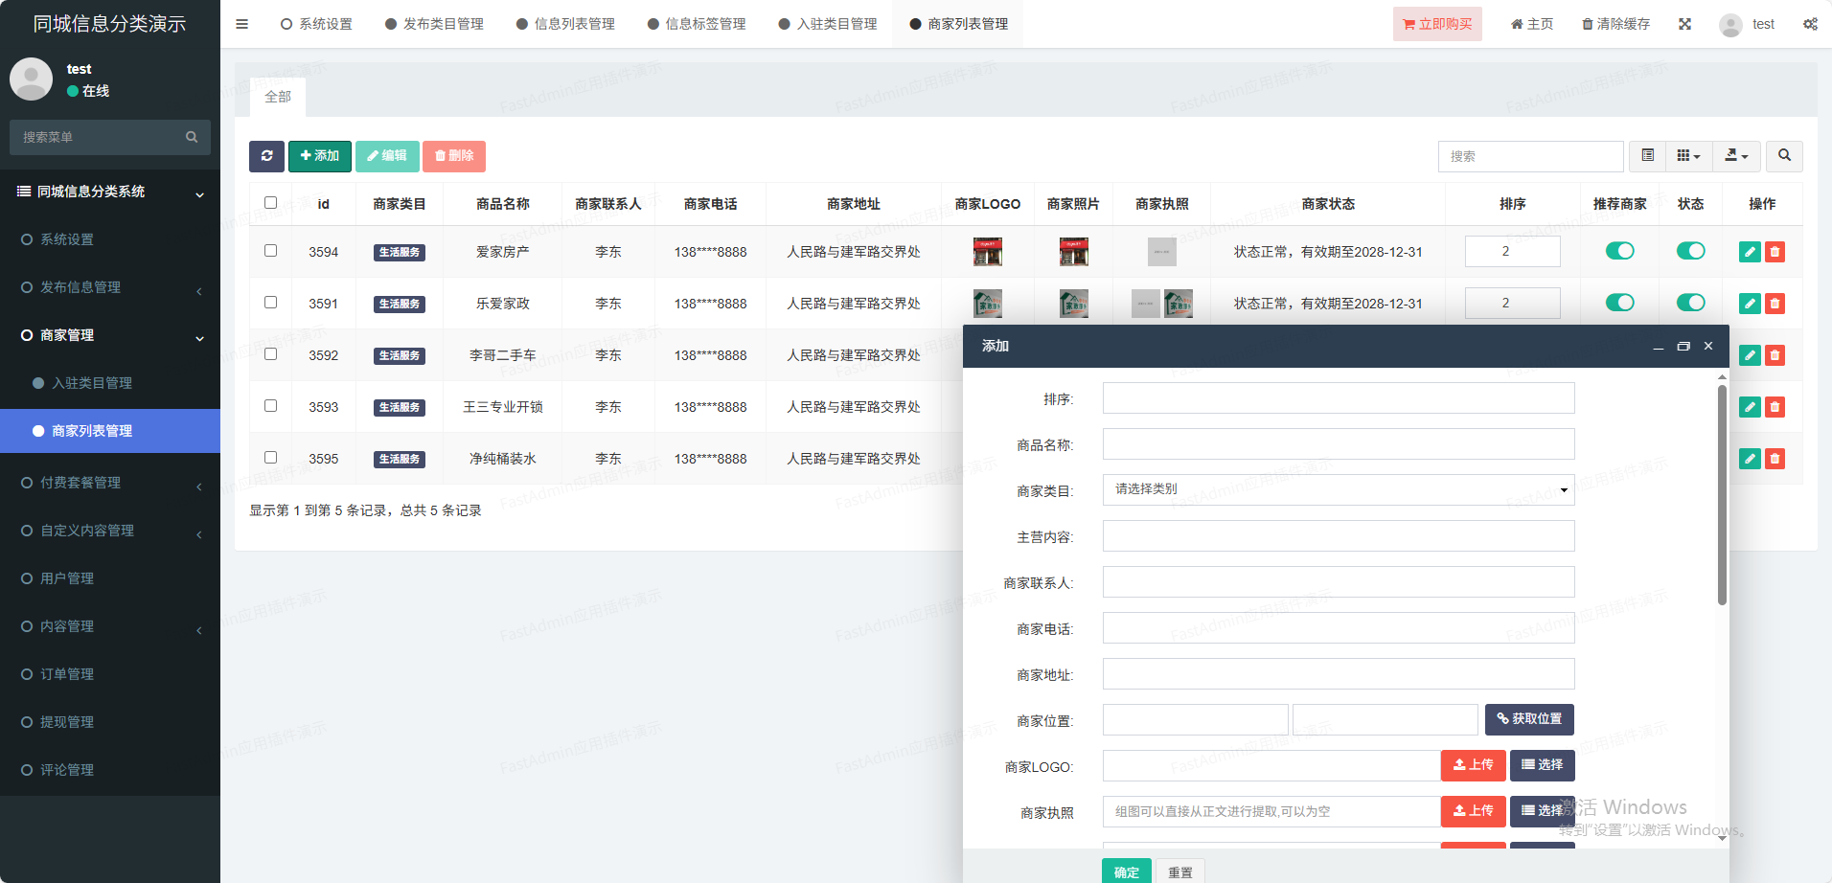Image resolution: width=1832 pixels, height=883 pixels.
Task: Click the hamburger menu icon in the top bar
Action: (241, 24)
